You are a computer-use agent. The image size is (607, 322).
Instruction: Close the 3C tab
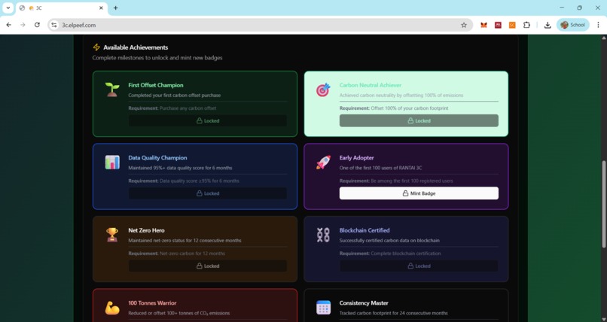101,8
